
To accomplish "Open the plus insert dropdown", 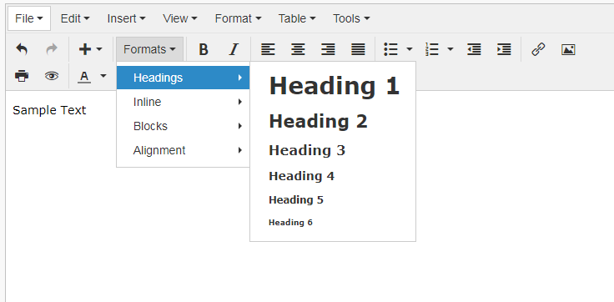I will pos(90,49).
